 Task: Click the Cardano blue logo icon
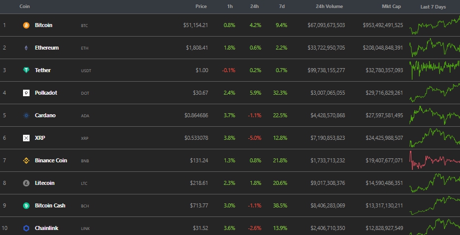click(x=26, y=115)
